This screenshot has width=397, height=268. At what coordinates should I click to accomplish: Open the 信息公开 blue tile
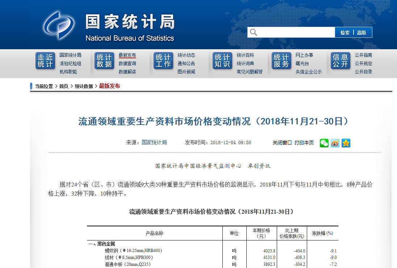340,61
